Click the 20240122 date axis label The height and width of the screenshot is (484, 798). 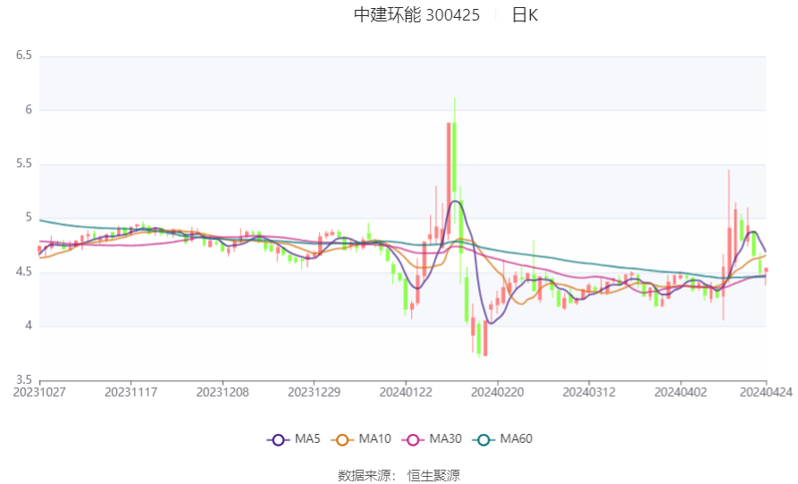pos(406,393)
